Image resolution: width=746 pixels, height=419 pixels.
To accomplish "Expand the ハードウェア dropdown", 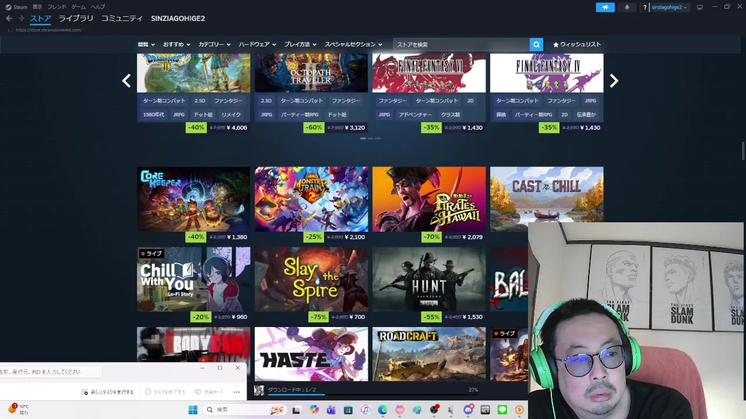I will 257,44.
